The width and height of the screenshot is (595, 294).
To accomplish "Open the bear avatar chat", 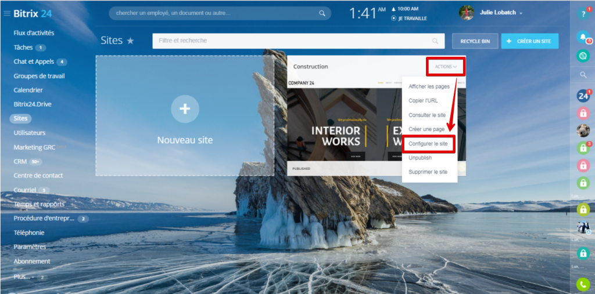I will (583, 130).
